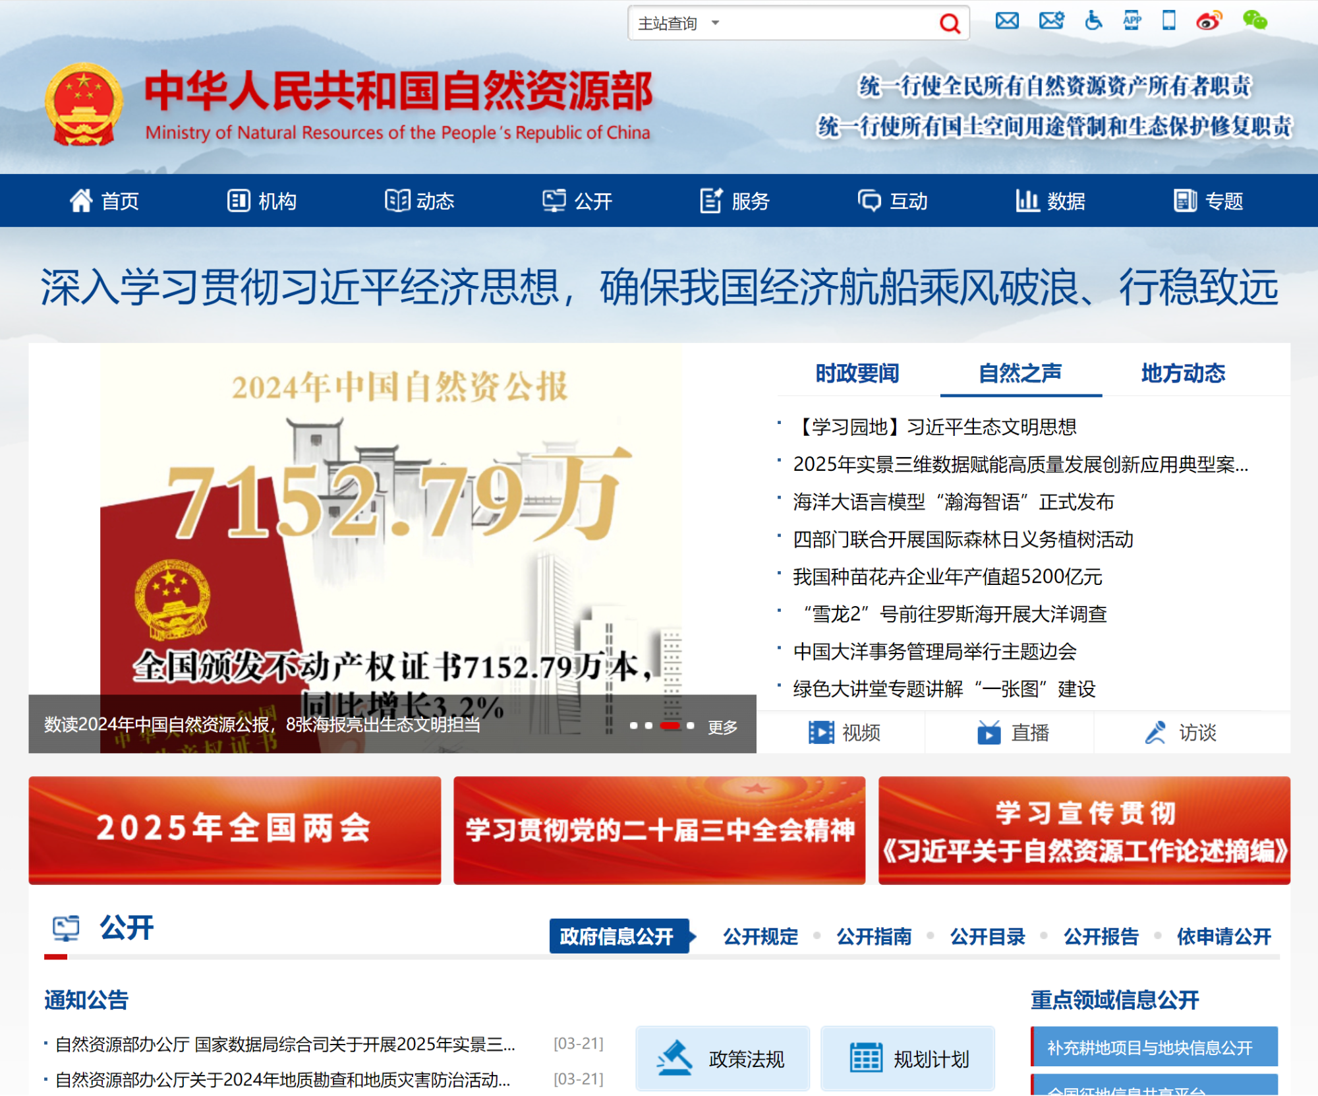Select the second carousel slide dot

click(648, 725)
